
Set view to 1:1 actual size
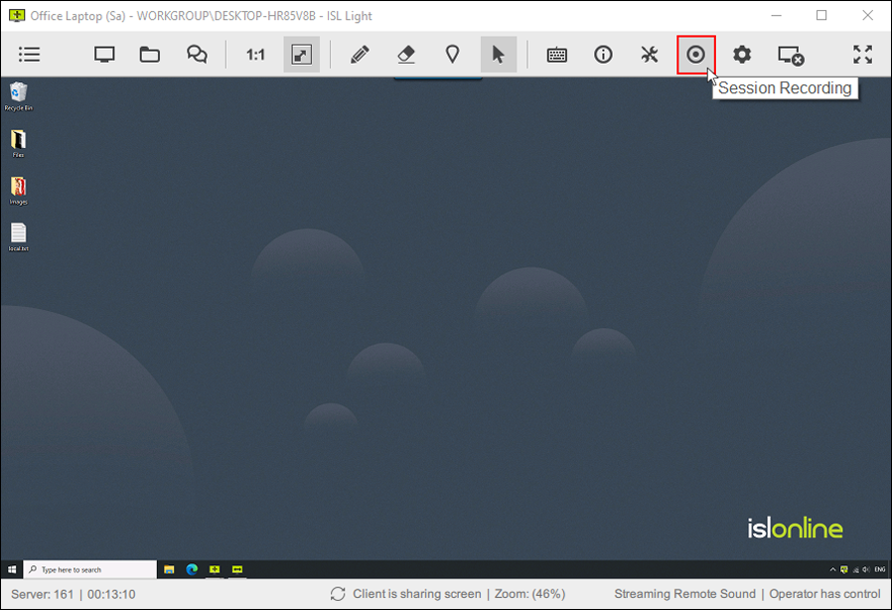click(x=255, y=55)
